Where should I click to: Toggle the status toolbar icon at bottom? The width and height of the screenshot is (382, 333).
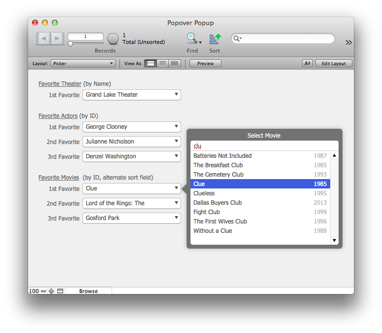pos(60,291)
